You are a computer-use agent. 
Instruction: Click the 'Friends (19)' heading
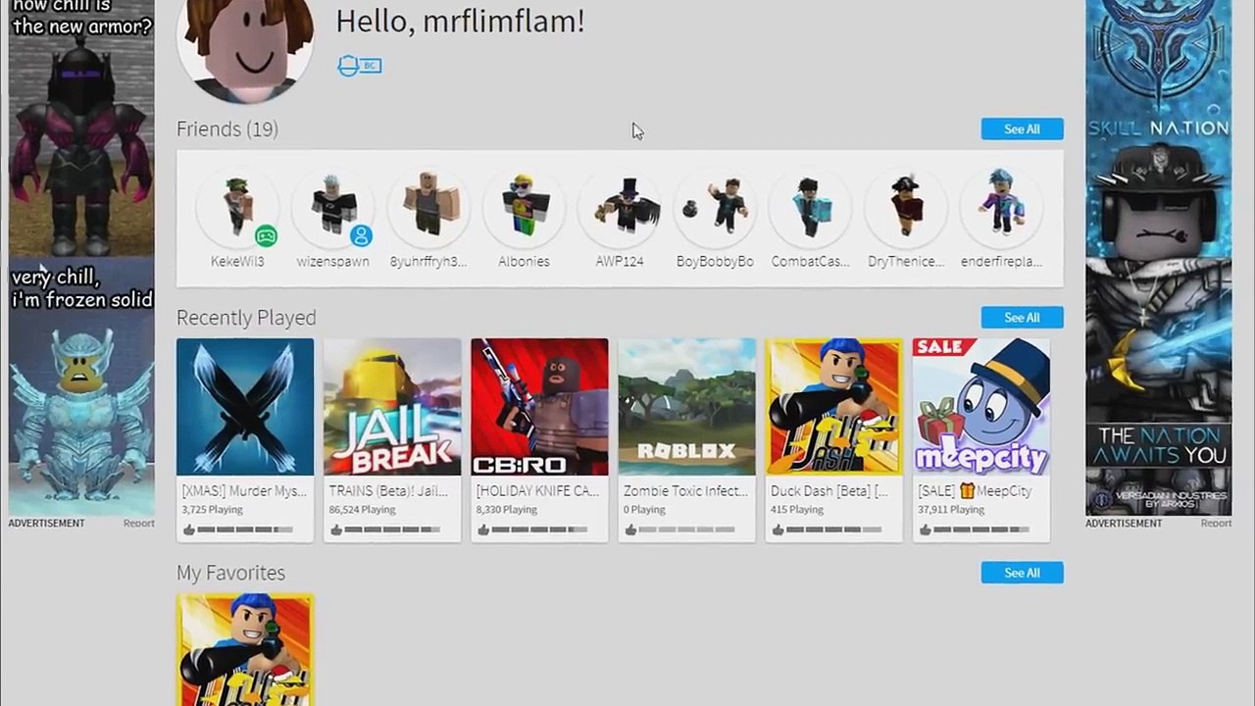point(227,129)
